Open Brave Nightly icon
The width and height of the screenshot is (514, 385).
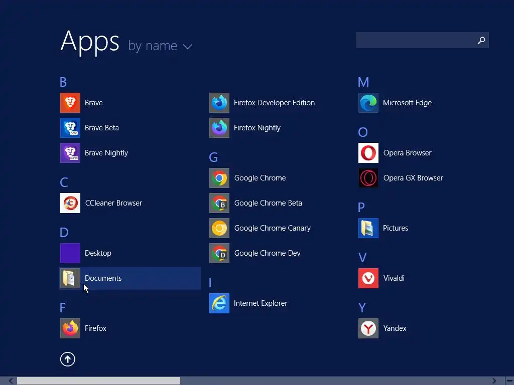coord(70,153)
